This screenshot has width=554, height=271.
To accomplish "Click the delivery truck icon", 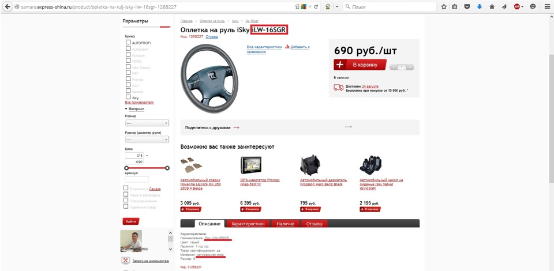I will pyautogui.click(x=339, y=88).
